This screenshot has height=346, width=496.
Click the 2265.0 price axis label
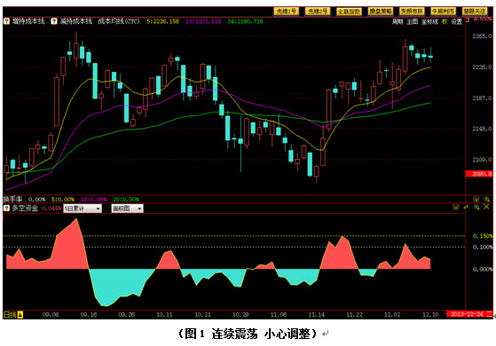click(x=482, y=36)
